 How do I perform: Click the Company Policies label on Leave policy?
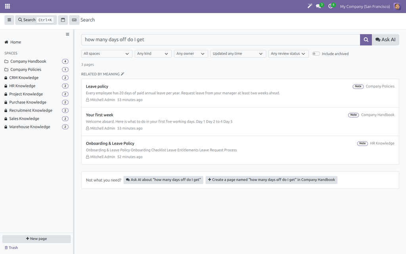pos(380,86)
